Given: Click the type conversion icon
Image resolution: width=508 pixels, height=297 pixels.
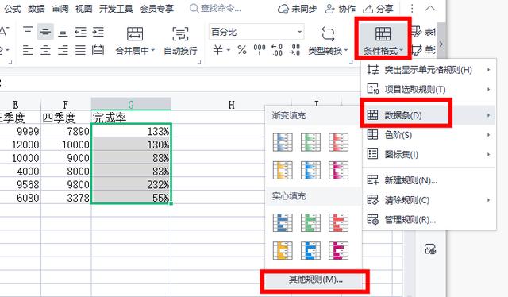Looking at the screenshot, I should tap(328, 33).
